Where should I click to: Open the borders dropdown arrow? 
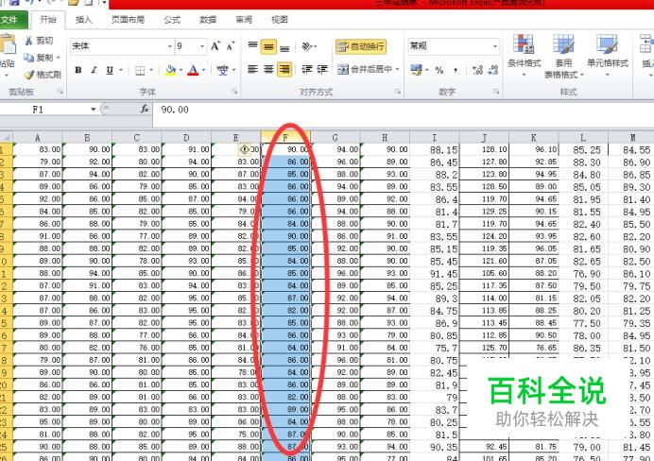point(151,70)
